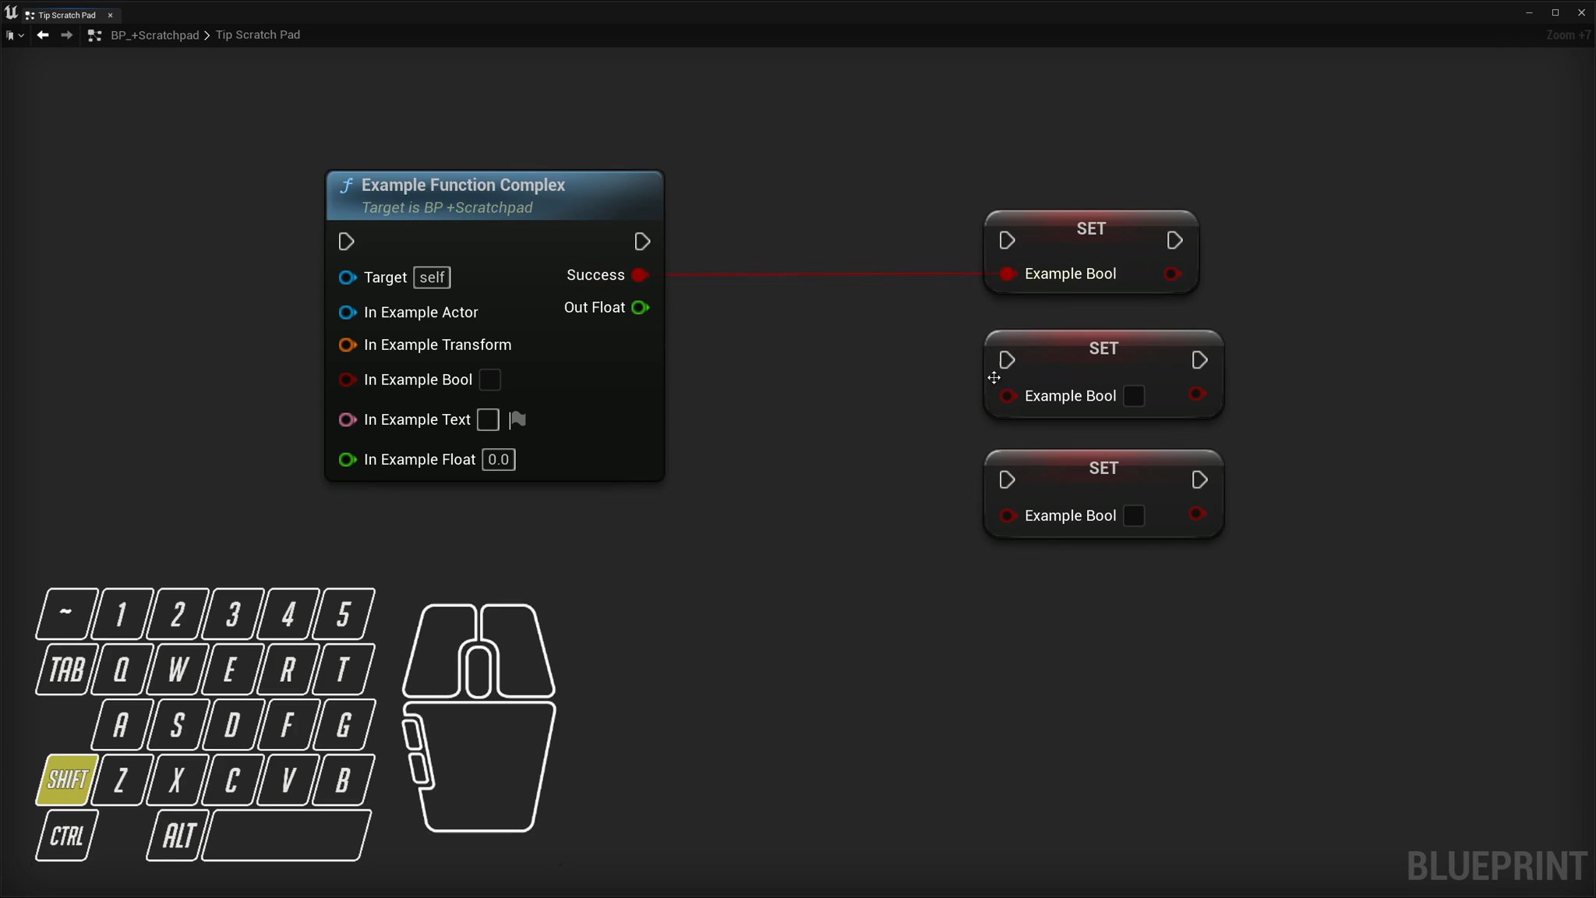Image resolution: width=1596 pixels, height=898 pixels.
Task: Toggle the In Example Bool checkbox
Action: click(x=489, y=380)
